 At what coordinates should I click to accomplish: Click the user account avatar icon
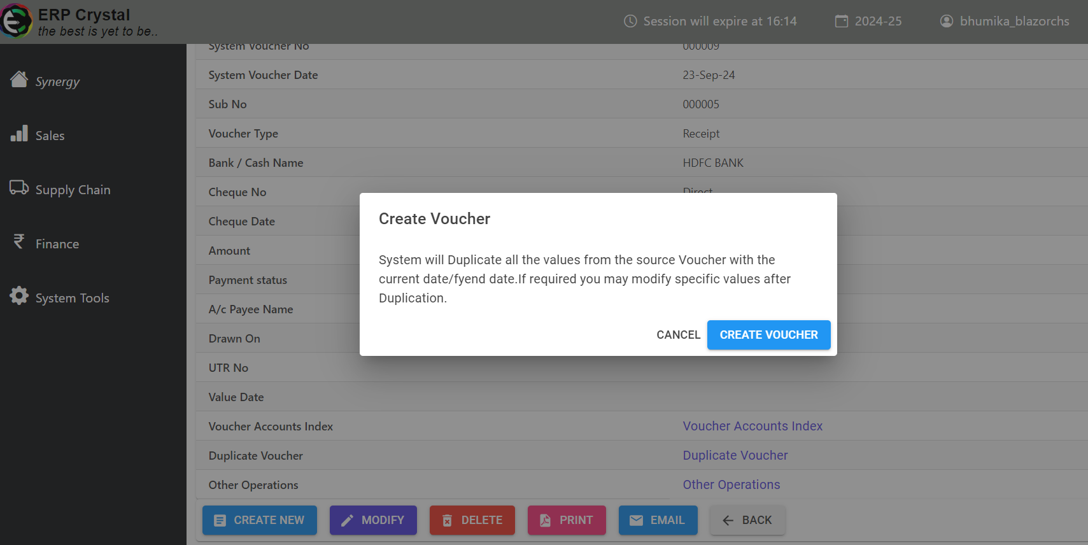pos(947,21)
